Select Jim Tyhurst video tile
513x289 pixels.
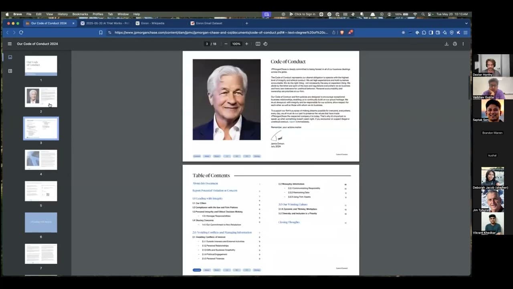pyautogui.click(x=493, y=201)
